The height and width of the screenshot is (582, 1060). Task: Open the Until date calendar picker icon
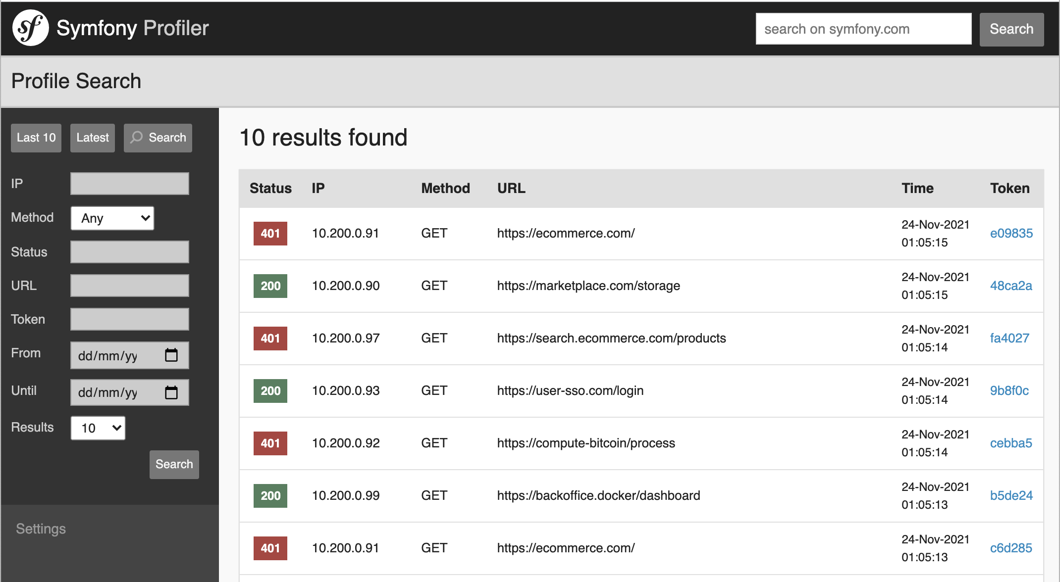(x=171, y=393)
